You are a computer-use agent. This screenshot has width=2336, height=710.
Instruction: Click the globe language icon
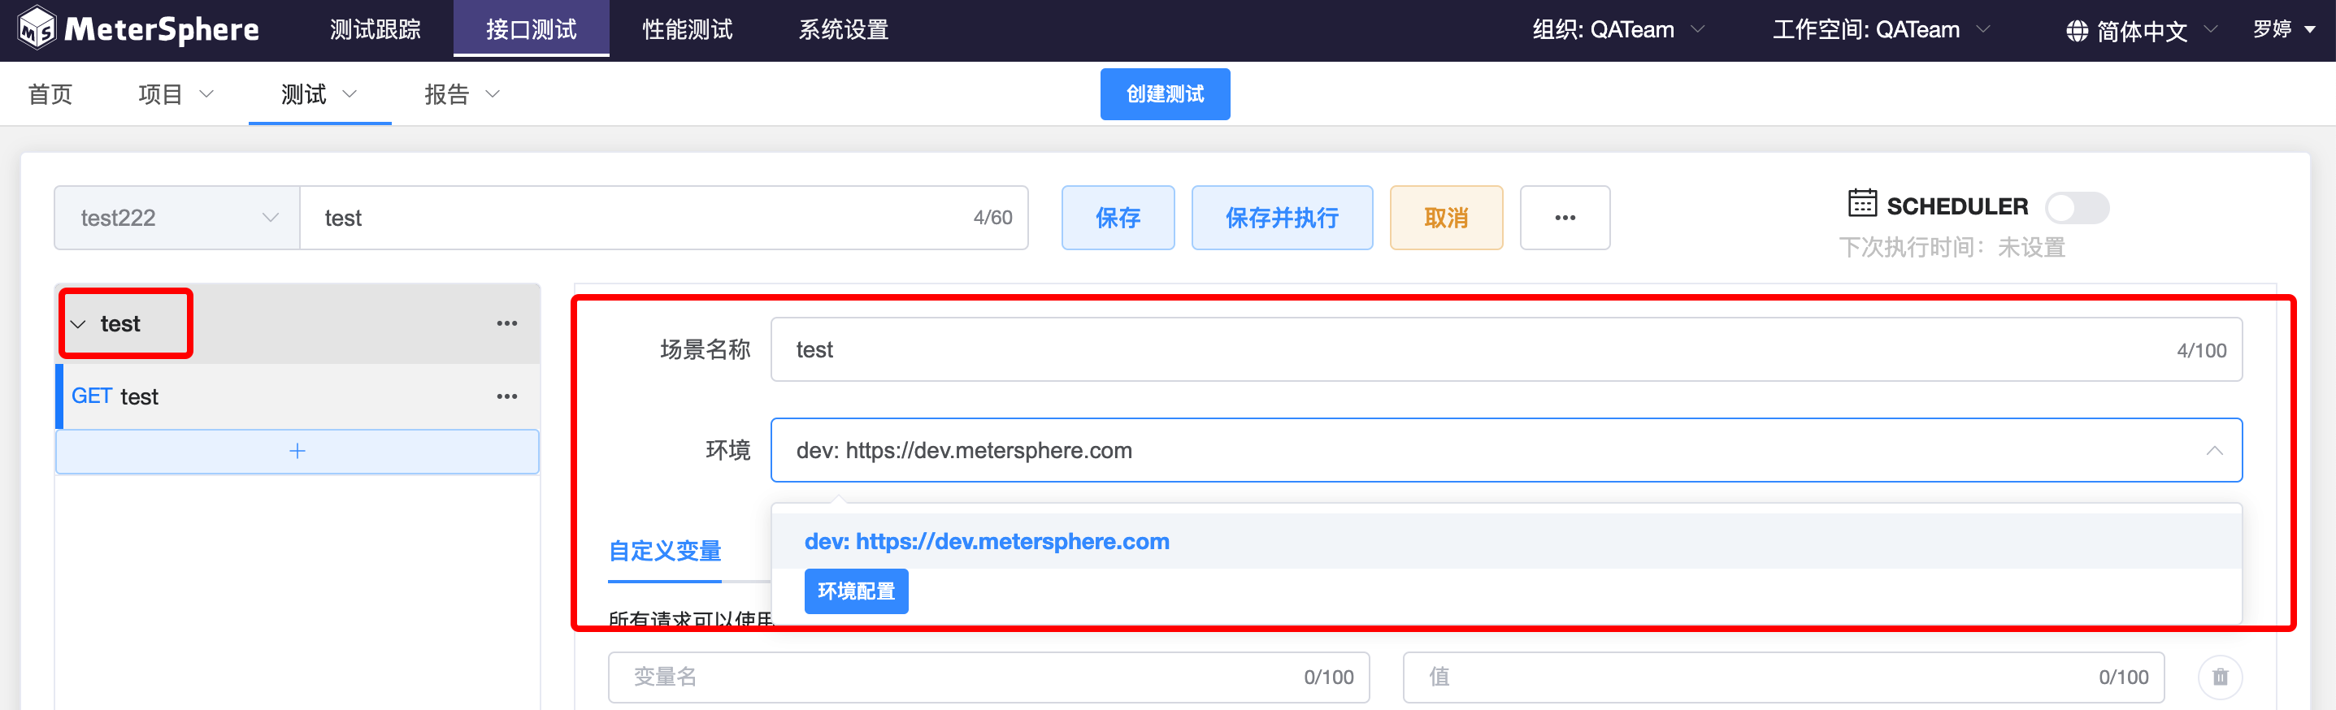pyautogui.click(x=2077, y=31)
